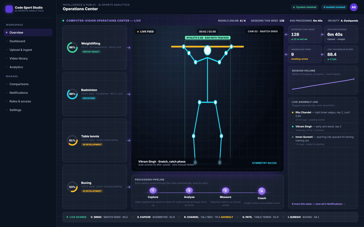Click the ANOMALY tag in live scores

[227, 217]
